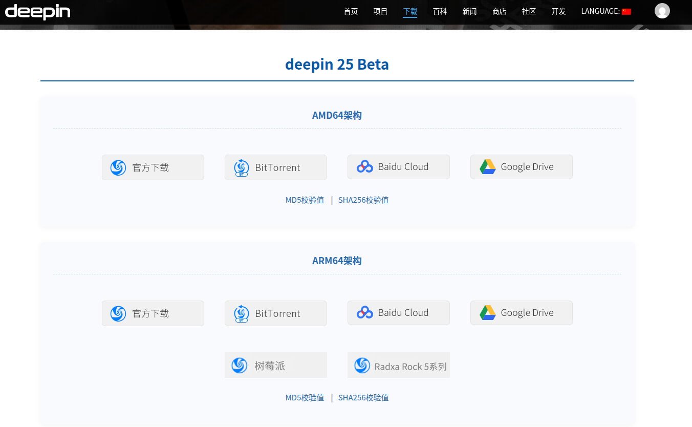Open AMD64 MD5校验值 link
This screenshot has height=427, width=692.
(x=305, y=200)
